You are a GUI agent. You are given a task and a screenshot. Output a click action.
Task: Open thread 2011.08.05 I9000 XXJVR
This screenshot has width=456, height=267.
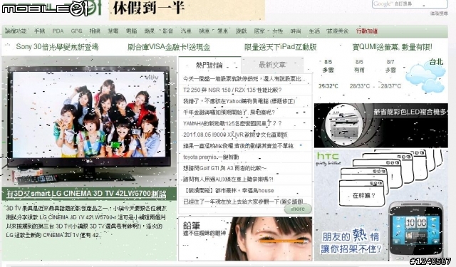coord(235,135)
